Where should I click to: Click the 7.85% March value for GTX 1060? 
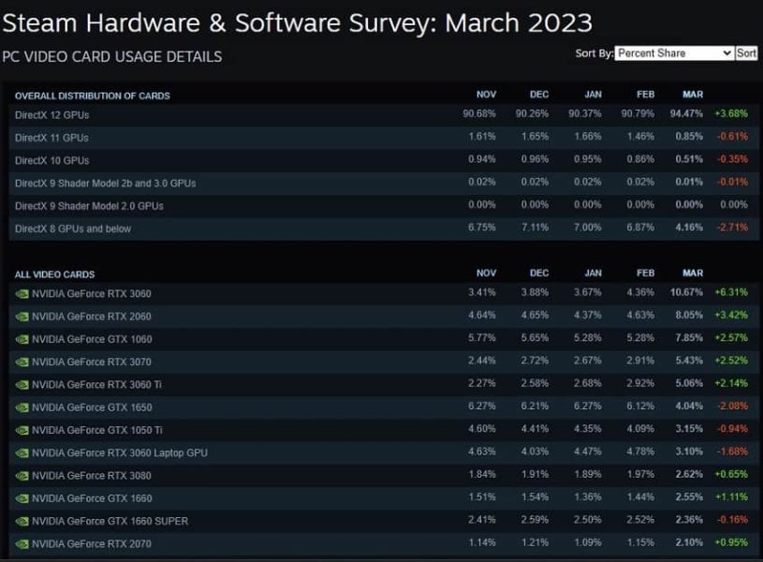689,338
